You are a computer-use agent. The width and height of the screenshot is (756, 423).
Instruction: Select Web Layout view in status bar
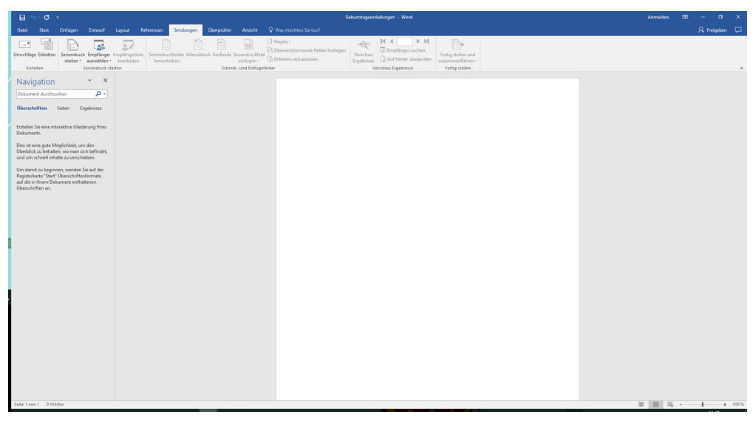point(670,405)
